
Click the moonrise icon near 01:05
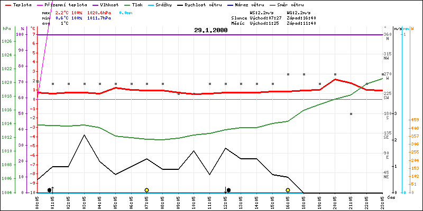(x=50, y=189)
